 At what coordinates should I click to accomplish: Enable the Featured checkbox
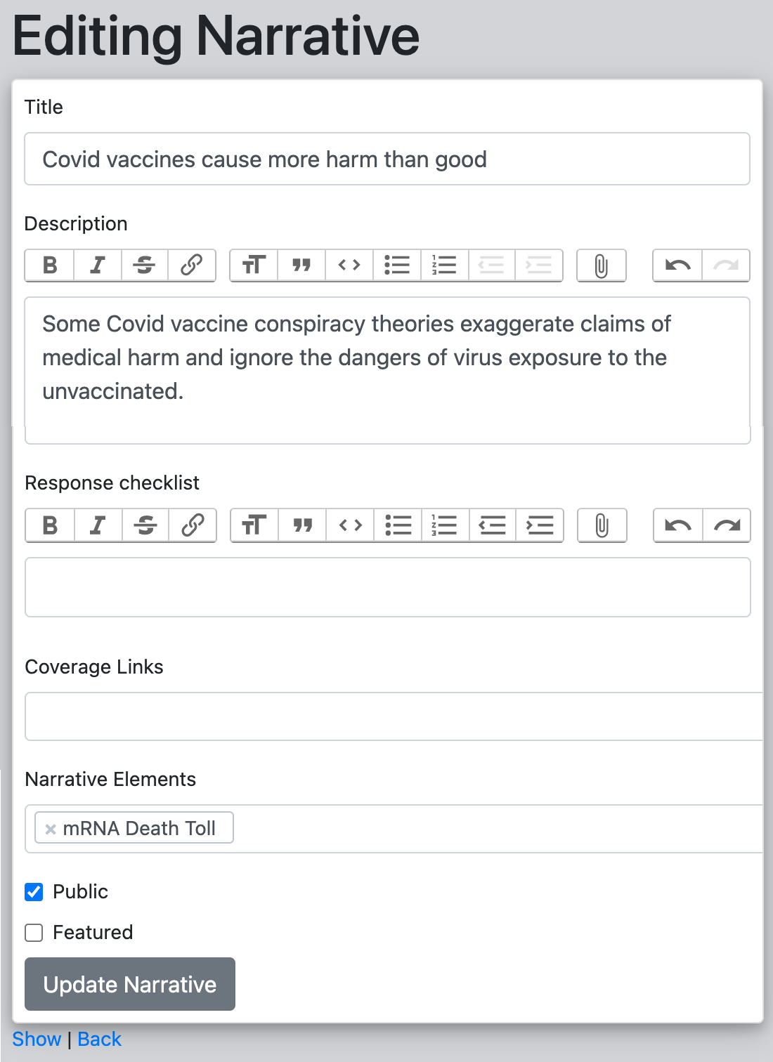[34, 933]
